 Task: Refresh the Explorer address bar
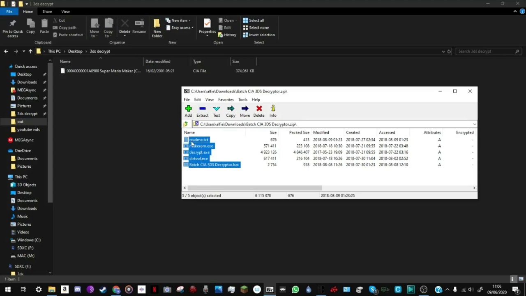[449, 51]
